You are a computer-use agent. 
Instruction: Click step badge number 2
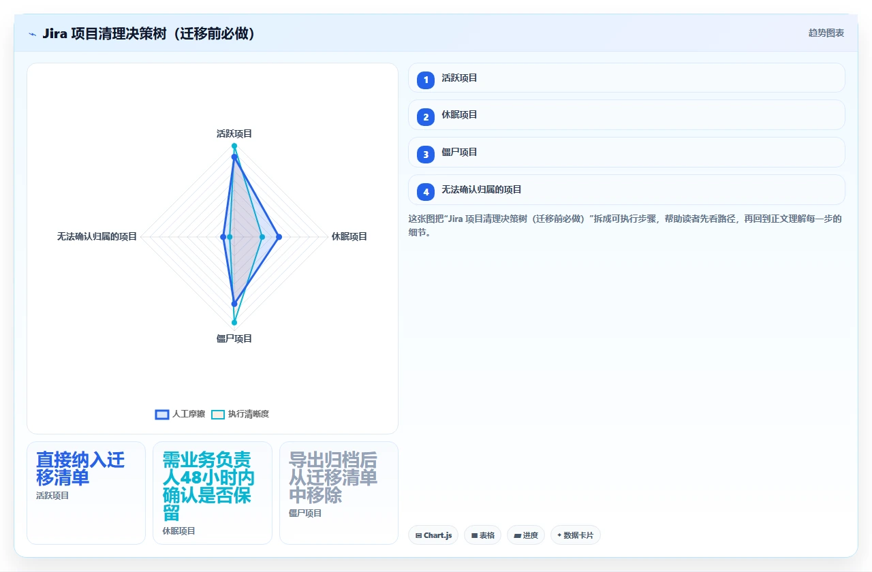pos(426,117)
